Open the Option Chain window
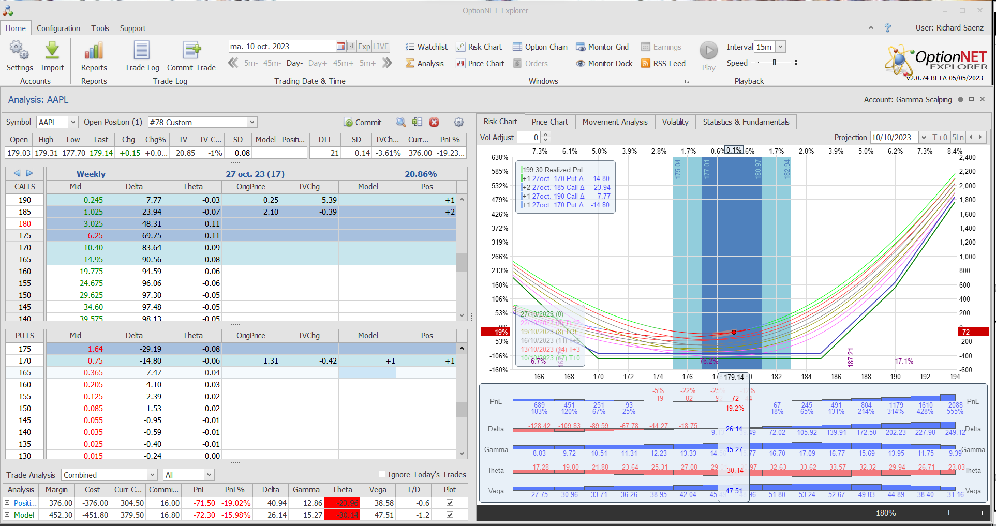Image resolution: width=996 pixels, height=526 pixels. pyautogui.click(x=540, y=47)
